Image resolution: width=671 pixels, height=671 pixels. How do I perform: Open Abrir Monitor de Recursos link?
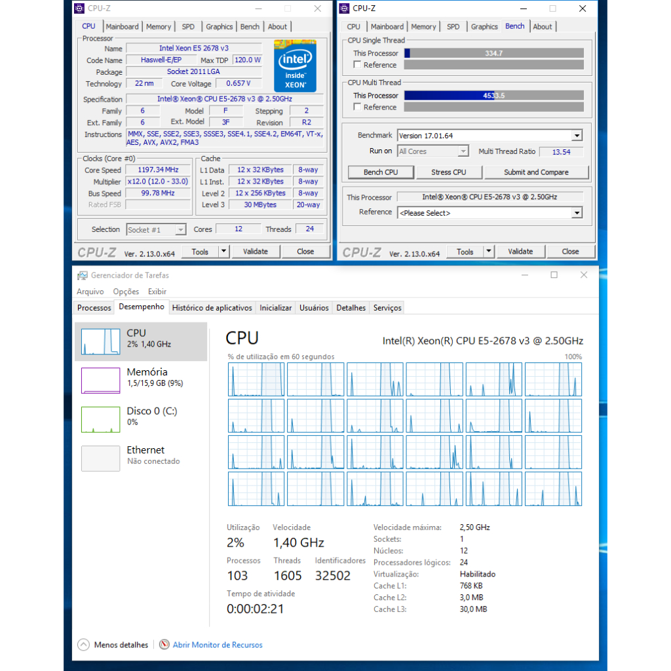[x=218, y=645]
